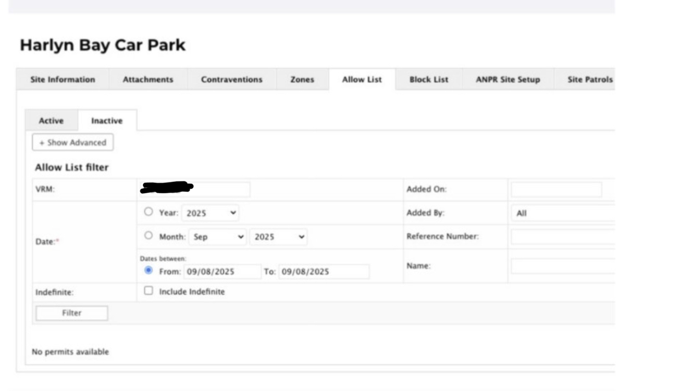Open the ANPR Site Setup tab

point(507,80)
